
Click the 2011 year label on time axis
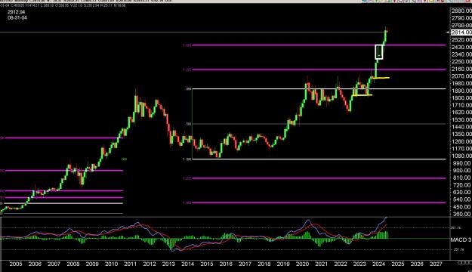coord(131,264)
